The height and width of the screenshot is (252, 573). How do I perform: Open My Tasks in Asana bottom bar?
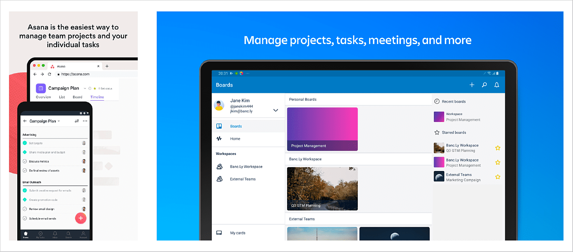point(40,235)
